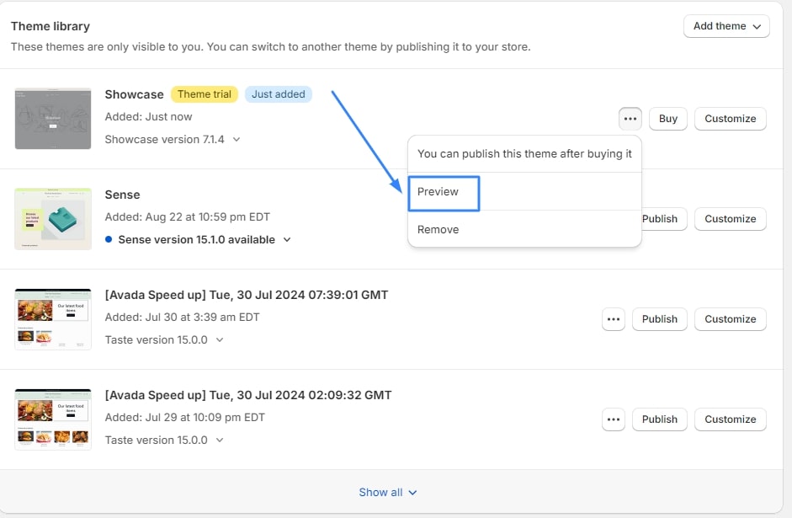792x518 pixels.
Task: Publish the Avada 02:09:32 GMT theme
Action: point(660,419)
